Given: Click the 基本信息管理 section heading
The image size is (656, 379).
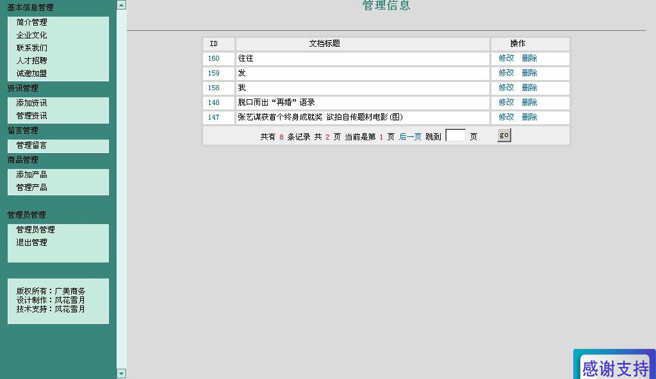Looking at the screenshot, I should (31, 8).
